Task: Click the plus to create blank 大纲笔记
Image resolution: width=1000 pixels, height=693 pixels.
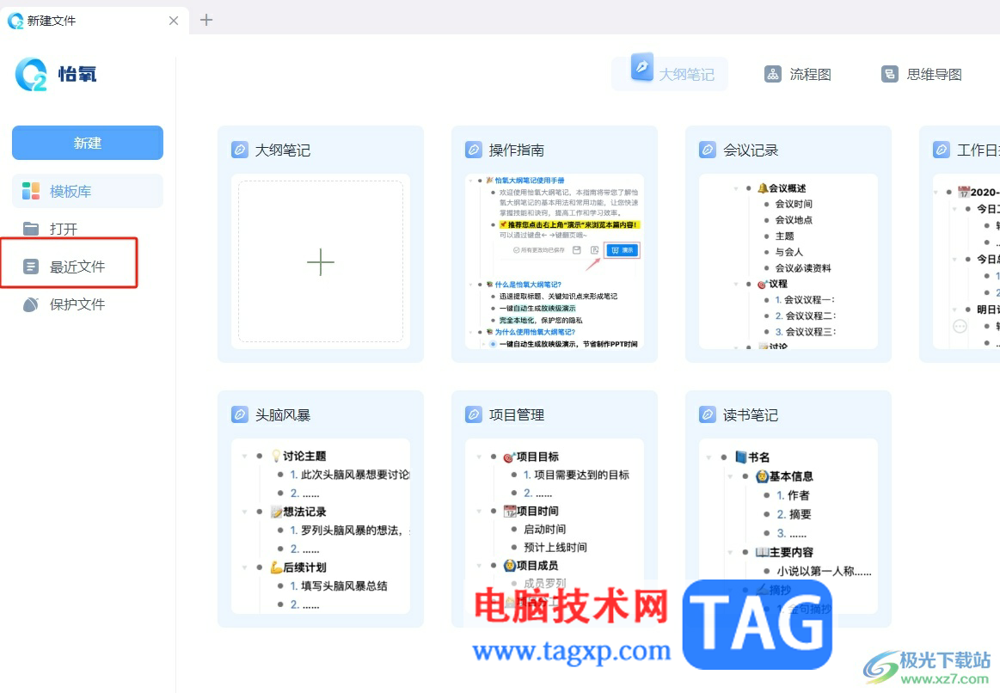Action: tap(320, 261)
